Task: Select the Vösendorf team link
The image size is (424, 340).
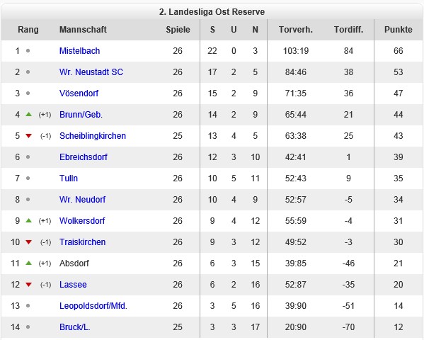Action: (79, 93)
